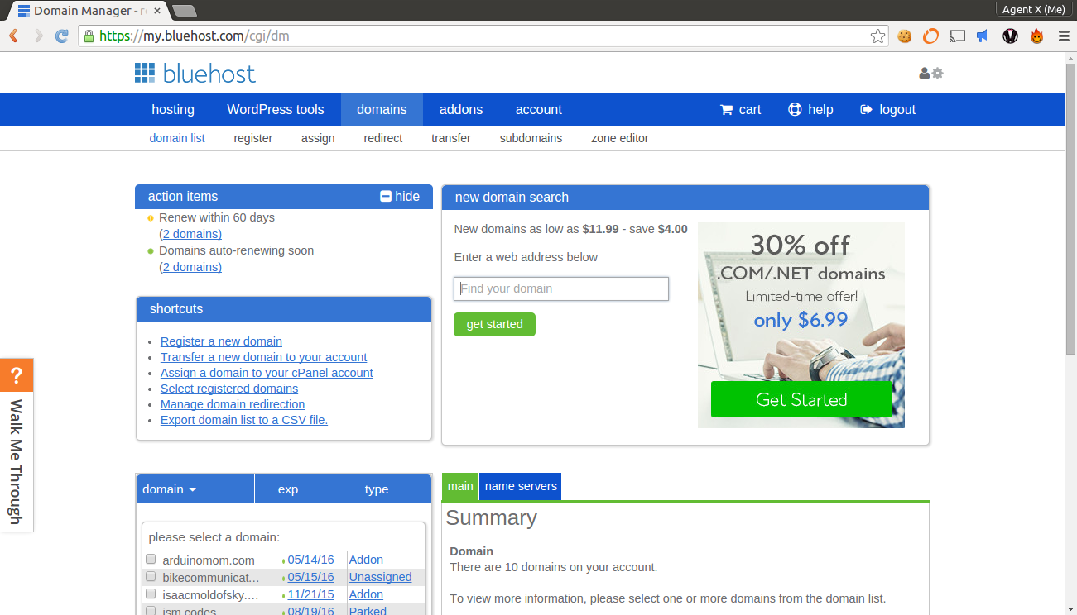Screen dimensions: 1077x615
Task: Open the WordPress tools menu
Action: coord(276,110)
